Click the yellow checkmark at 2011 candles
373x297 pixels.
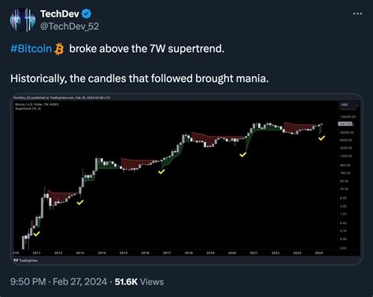tap(37, 233)
